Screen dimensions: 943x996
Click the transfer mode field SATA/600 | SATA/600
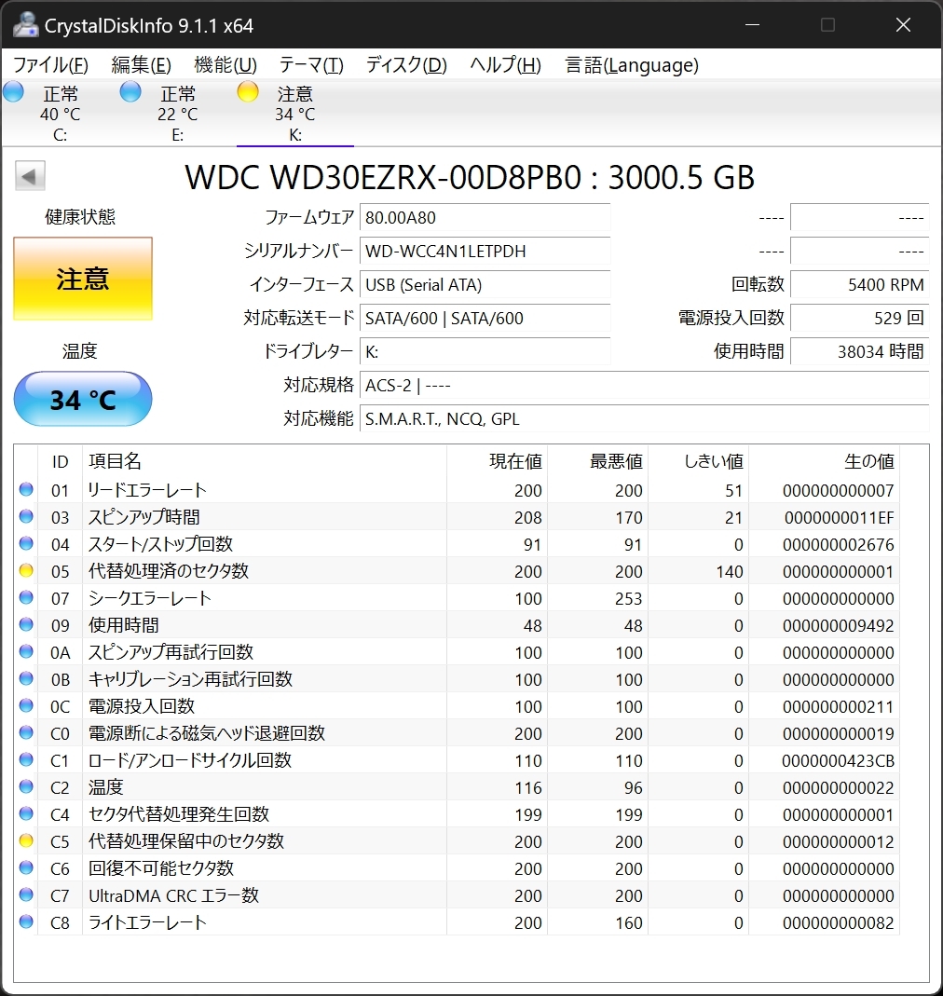coord(485,318)
